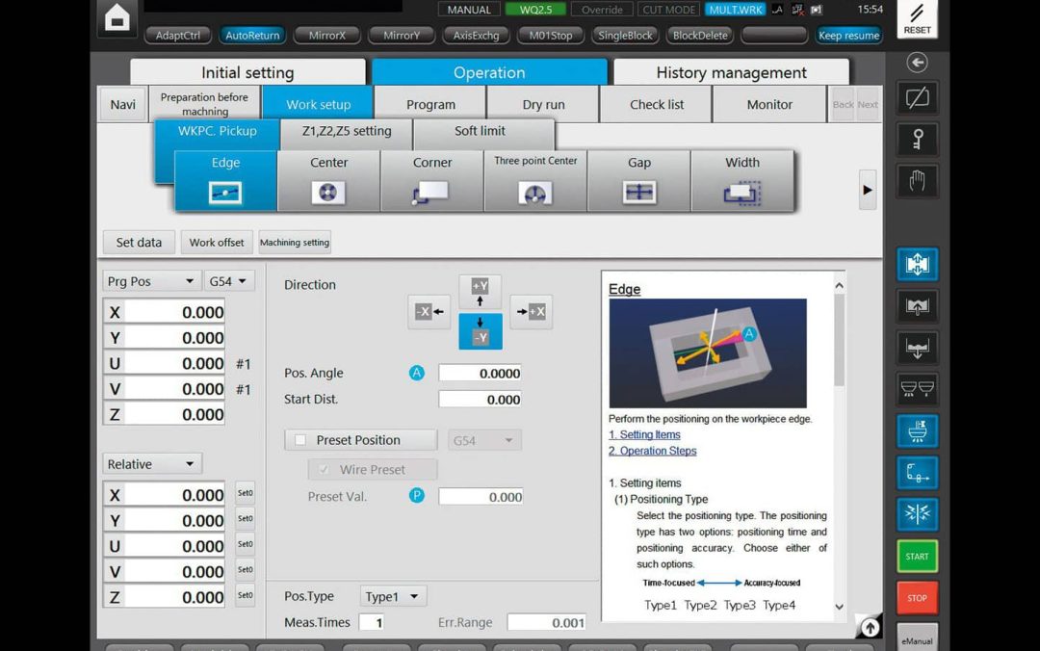Enable the Preset Position checkbox
Image resolution: width=1040 pixels, height=651 pixels.
click(x=300, y=440)
